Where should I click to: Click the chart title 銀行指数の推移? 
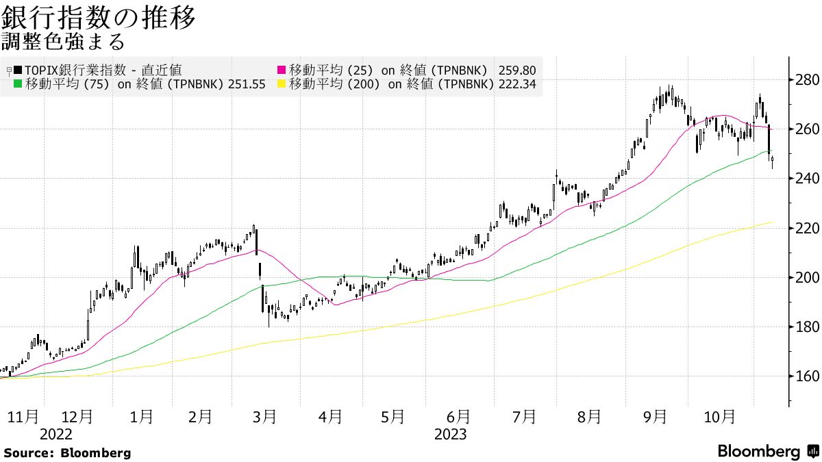pyautogui.click(x=99, y=15)
